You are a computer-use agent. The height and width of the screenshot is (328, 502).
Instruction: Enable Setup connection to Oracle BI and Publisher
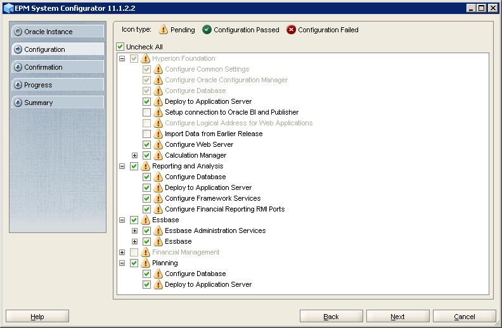pyautogui.click(x=146, y=112)
